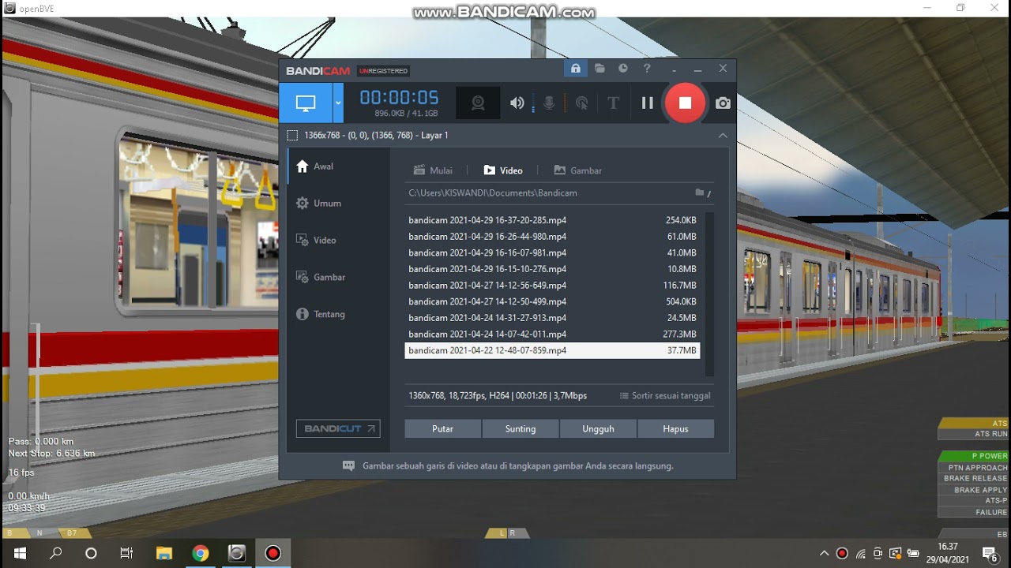Click the dashed rectangle area selection icon

click(292, 136)
